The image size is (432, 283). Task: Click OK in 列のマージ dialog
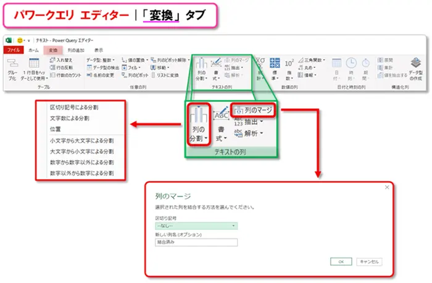point(341,262)
